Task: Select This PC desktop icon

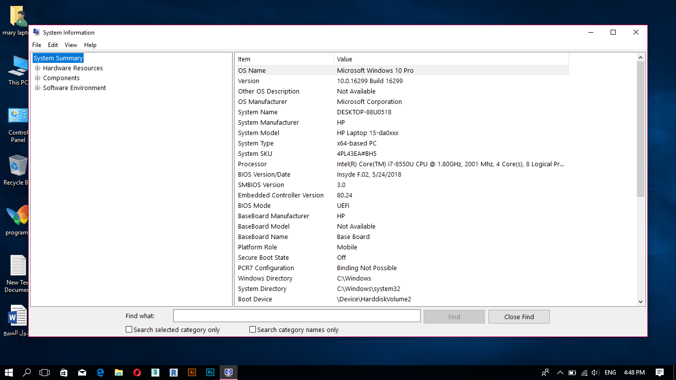Action: 18,70
